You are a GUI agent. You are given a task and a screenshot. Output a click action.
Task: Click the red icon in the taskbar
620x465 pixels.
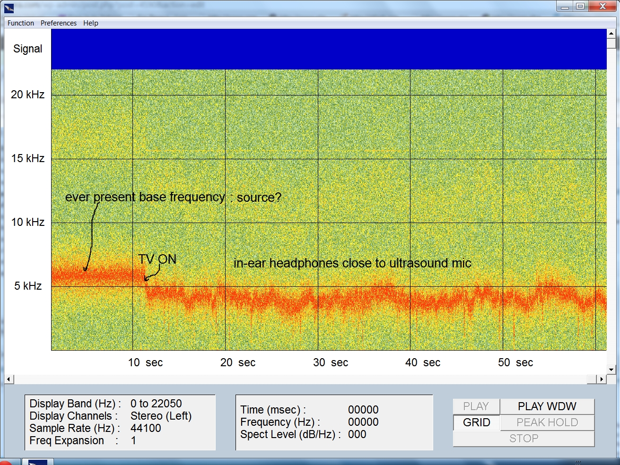(x=7, y=462)
